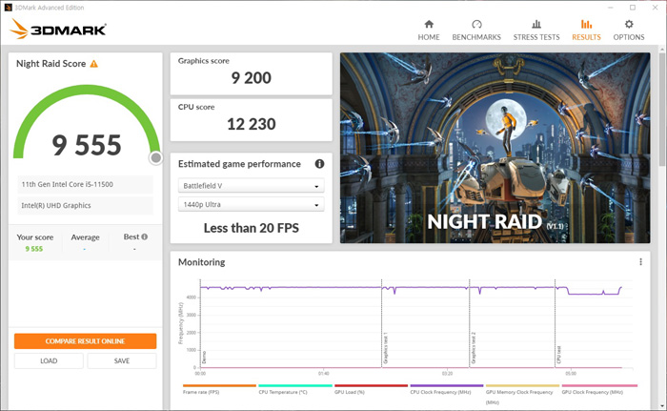Click the large 9 555 score

point(87,145)
